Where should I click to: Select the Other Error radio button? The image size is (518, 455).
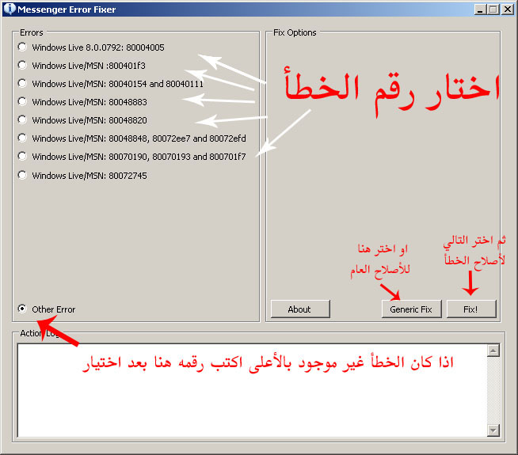point(22,309)
